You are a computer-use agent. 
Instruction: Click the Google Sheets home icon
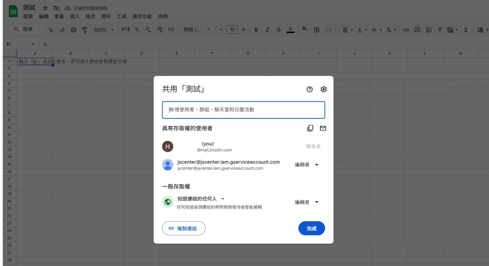(13, 12)
